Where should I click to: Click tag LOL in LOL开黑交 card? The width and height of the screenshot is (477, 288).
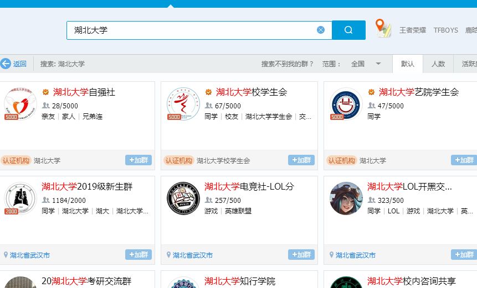tap(394, 211)
